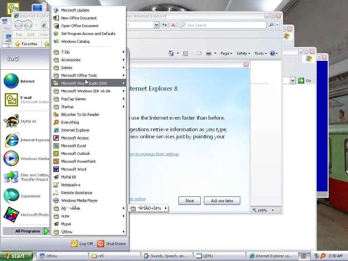The height and width of the screenshot is (261, 348).
Task: Launch Microsoft Excel
Action: pos(89,145)
